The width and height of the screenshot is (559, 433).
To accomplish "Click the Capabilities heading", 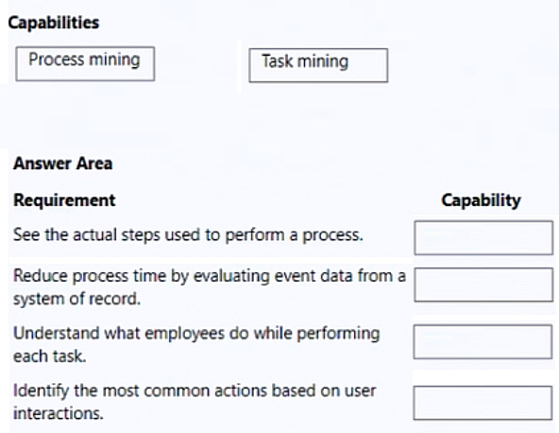I will (x=54, y=23).
